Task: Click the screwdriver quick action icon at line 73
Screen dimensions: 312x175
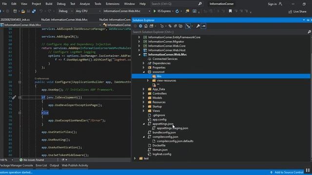Action: coord(14,97)
